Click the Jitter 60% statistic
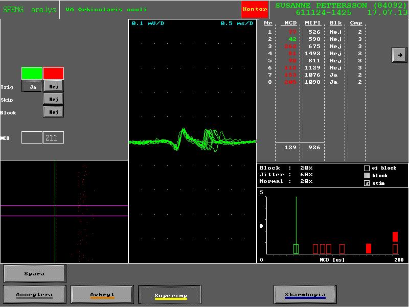 286,174
